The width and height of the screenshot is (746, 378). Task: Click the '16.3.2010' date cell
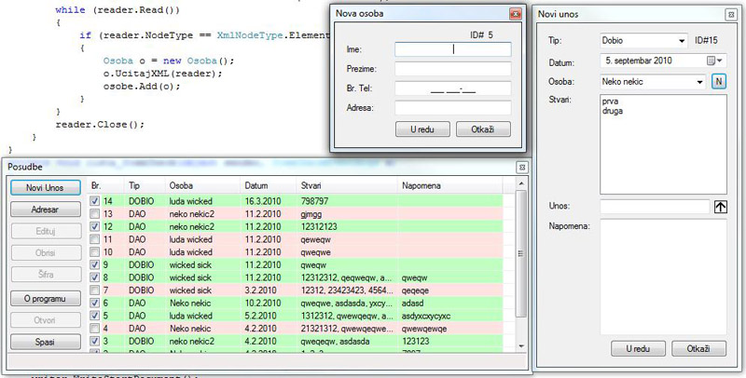click(x=263, y=201)
